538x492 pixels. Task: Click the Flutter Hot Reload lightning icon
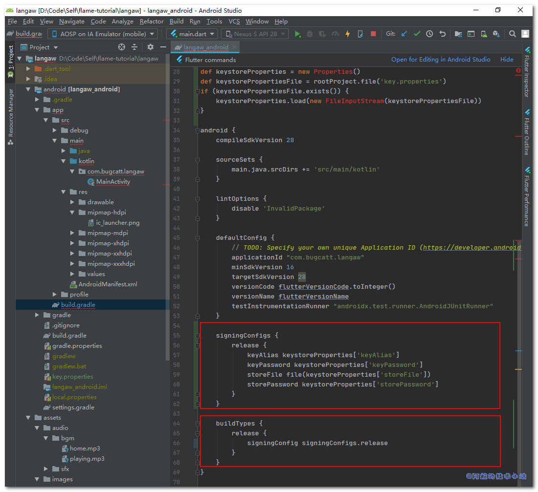(x=347, y=34)
